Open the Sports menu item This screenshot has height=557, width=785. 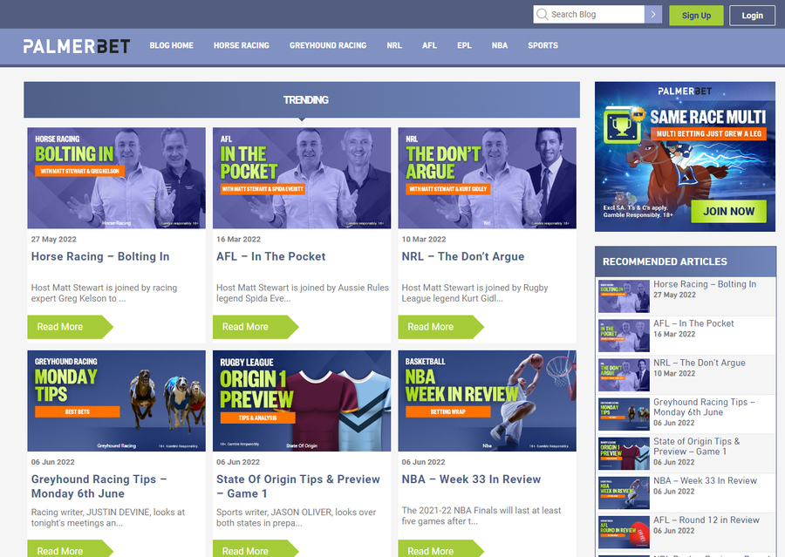click(543, 45)
